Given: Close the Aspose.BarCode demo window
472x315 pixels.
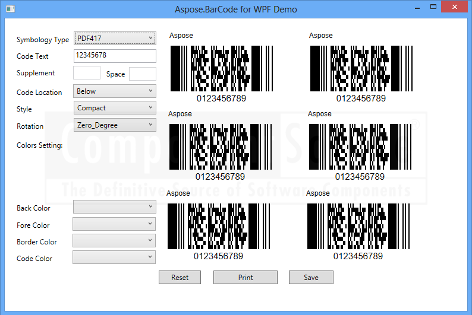Looking at the screenshot, I should (x=455, y=7).
